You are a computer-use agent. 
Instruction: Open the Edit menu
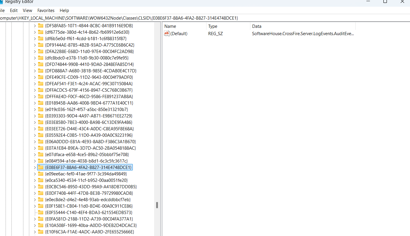point(14,11)
